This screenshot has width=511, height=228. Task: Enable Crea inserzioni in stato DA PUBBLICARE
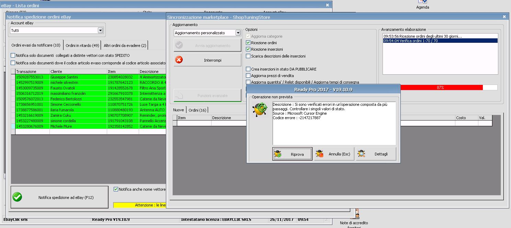pyautogui.click(x=248, y=69)
